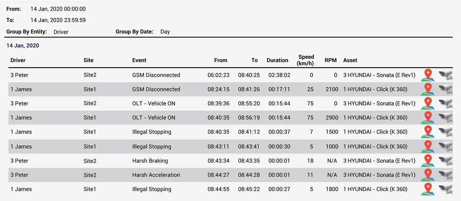Click the RPM column header

tap(331, 60)
